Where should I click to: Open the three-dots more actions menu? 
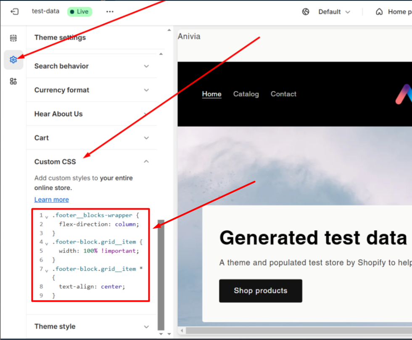click(110, 11)
